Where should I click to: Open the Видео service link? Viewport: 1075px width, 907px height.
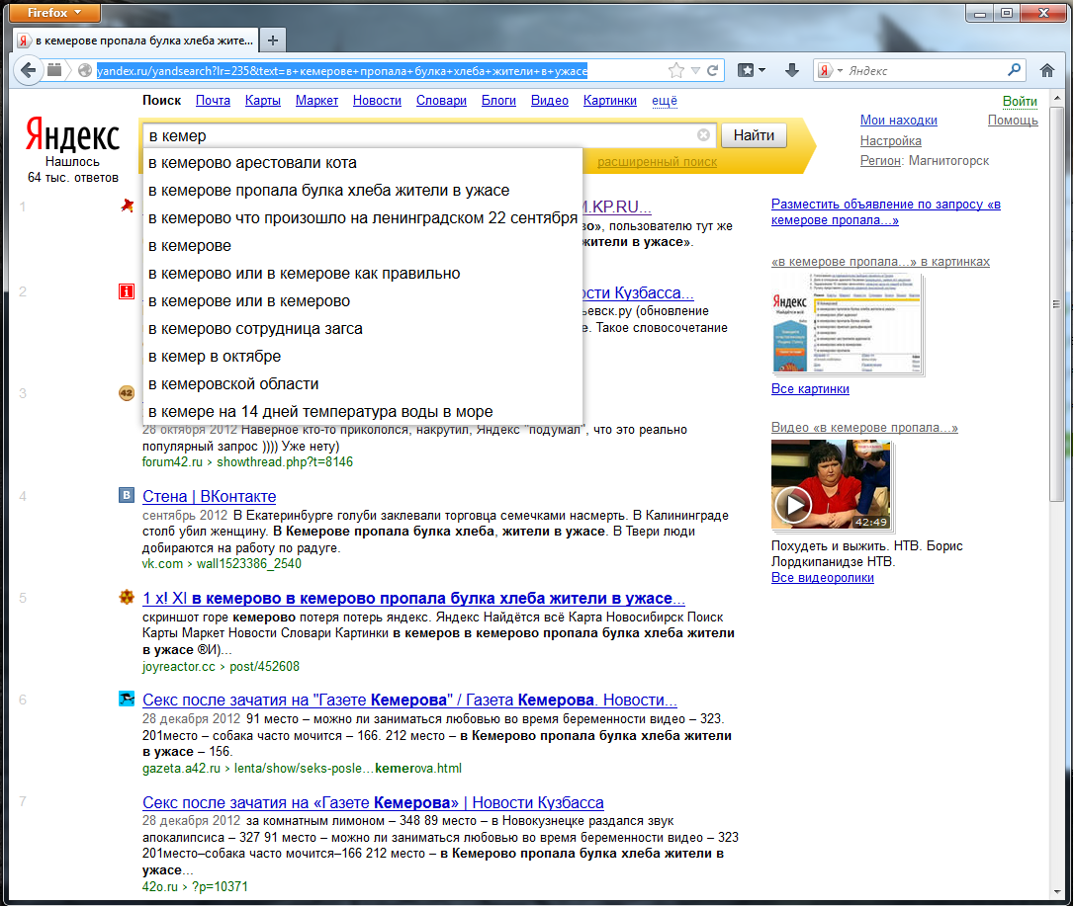coord(550,101)
